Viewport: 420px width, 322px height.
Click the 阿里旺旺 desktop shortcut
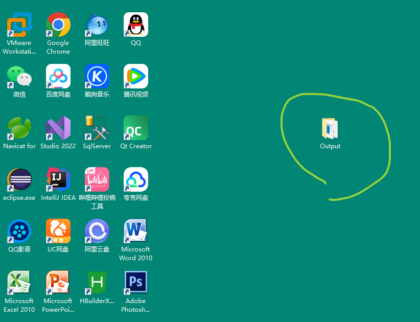pyautogui.click(x=97, y=25)
